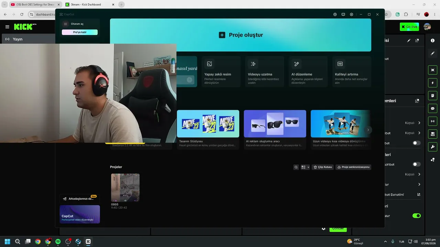Open the Tasarım Stüdyosu template thumbnail
This screenshot has width=440, height=247.
208,123
